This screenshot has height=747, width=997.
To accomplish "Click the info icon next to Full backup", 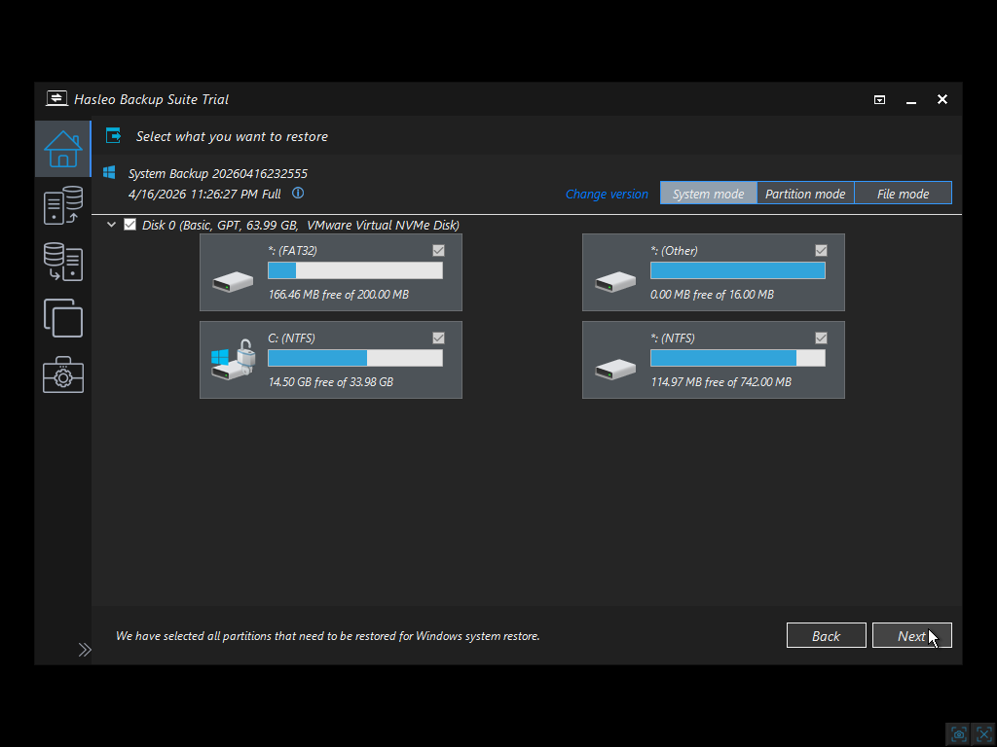I will point(298,193).
